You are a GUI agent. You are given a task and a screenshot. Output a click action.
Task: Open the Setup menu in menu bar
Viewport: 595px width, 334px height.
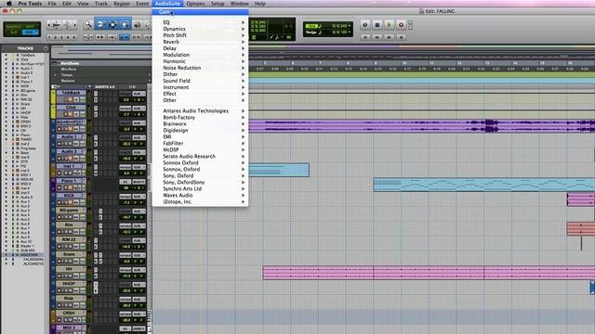[218, 4]
